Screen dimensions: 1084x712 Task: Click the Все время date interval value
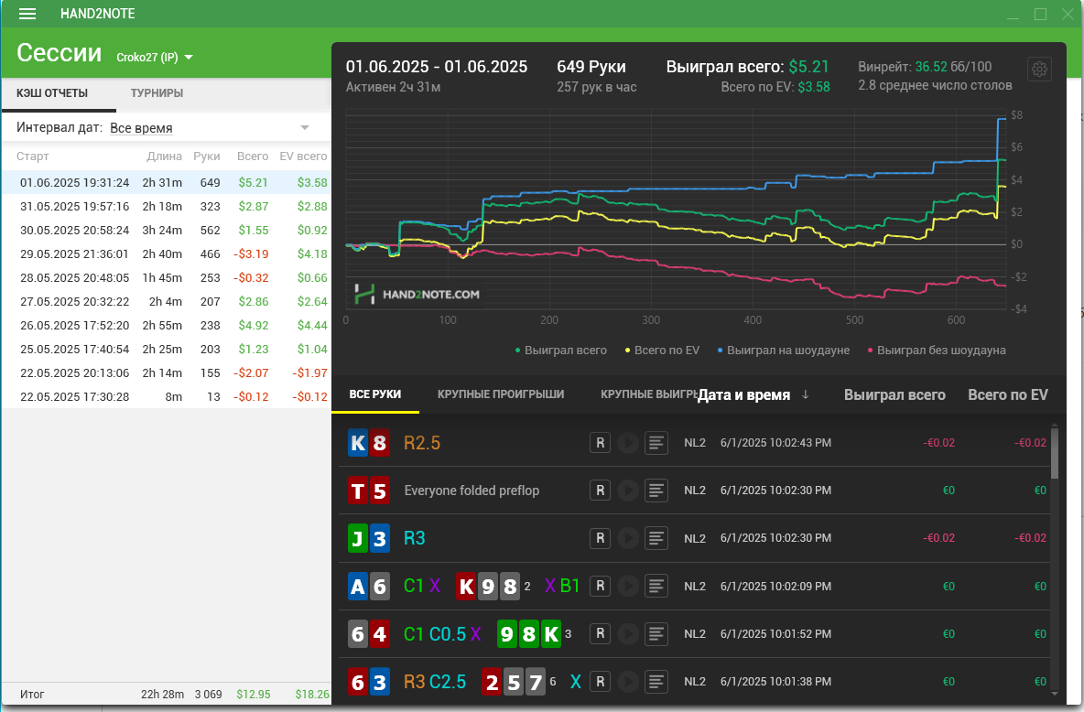coord(141,128)
